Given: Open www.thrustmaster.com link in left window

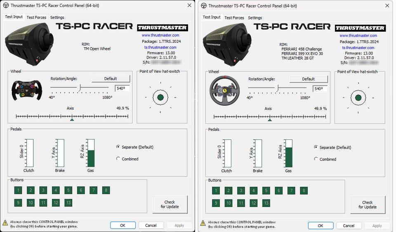Looking at the screenshot, I should pyautogui.click(x=160, y=35).
